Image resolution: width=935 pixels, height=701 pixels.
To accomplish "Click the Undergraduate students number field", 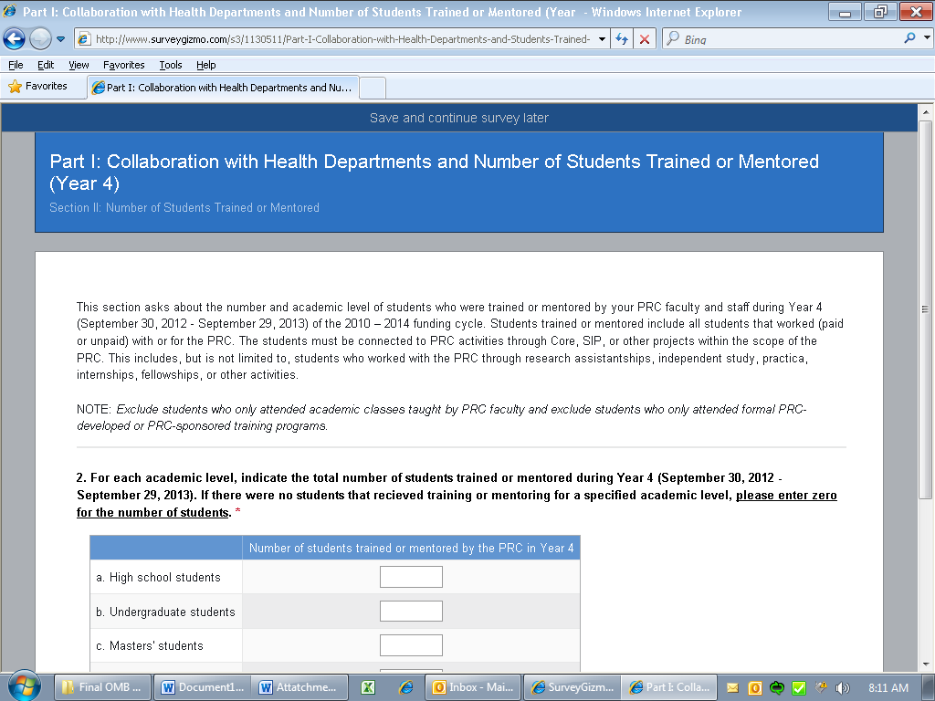I will 412,611.
